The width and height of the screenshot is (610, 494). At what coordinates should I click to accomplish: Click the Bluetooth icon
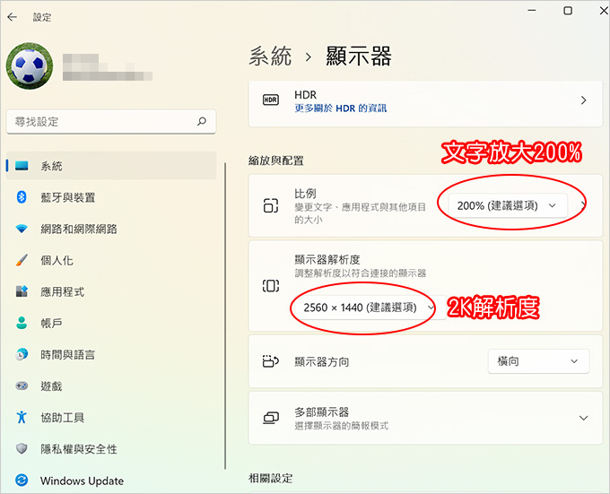click(22, 197)
